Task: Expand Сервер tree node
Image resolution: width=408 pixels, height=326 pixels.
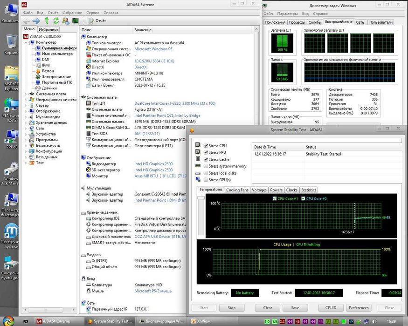Action: pyautogui.click(x=26, y=105)
